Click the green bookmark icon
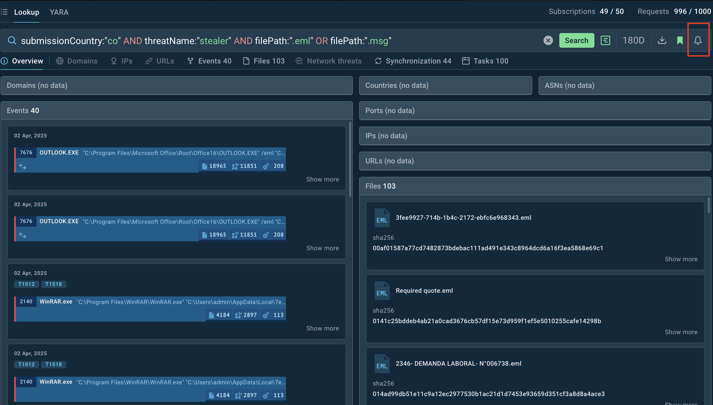713x405 pixels. pyautogui.click(x=680, y=41)
